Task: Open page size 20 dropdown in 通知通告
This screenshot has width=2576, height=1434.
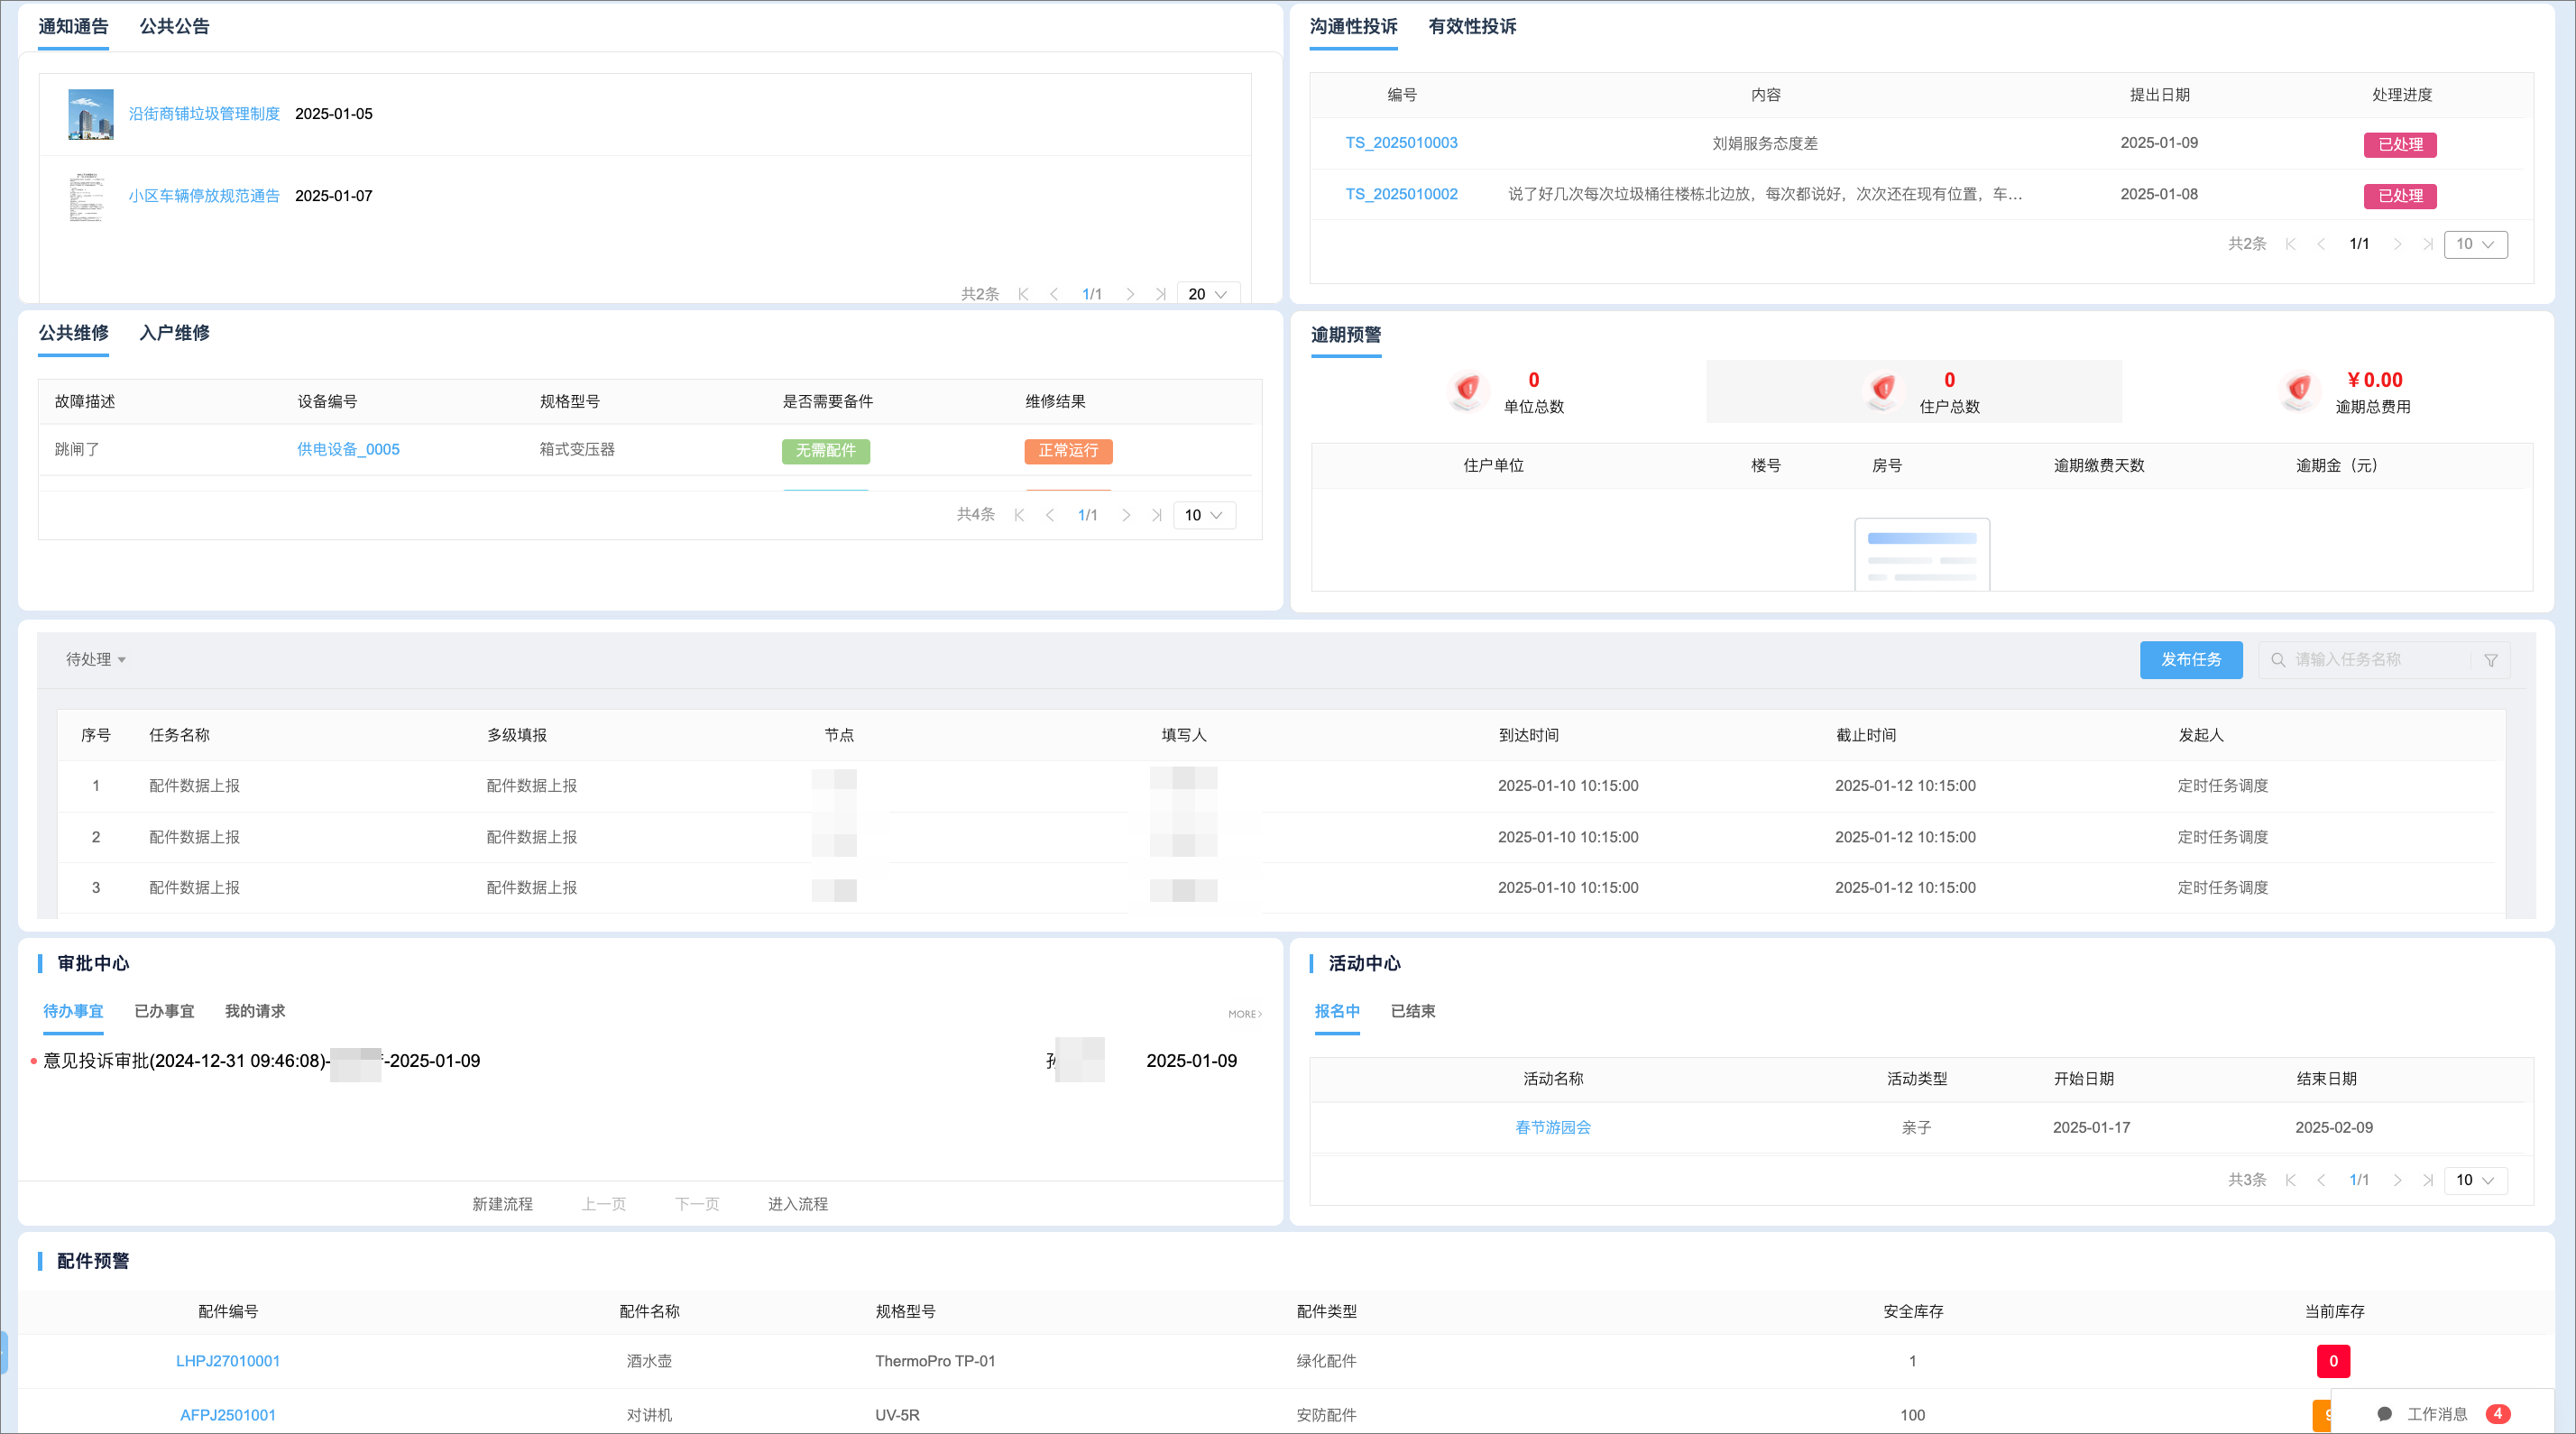Action: [1208, 294]
